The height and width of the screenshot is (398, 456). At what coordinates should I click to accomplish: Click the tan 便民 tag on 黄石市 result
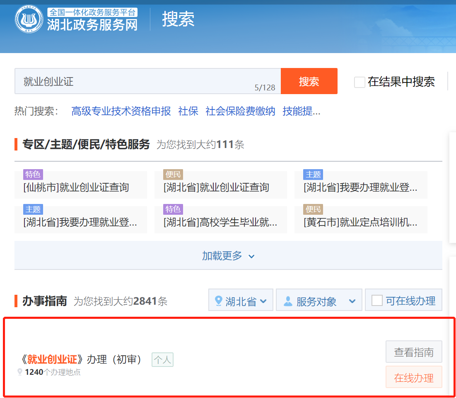coord(313,209)
